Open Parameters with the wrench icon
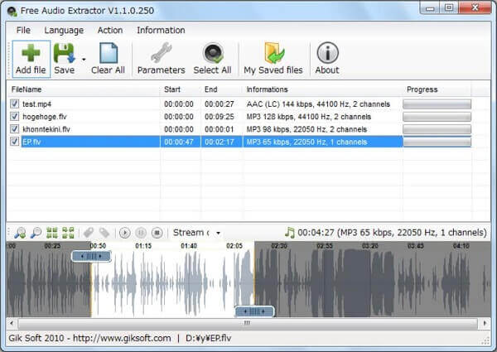Image resolution: width=497 pixels, height=352 pixels. 162,53
